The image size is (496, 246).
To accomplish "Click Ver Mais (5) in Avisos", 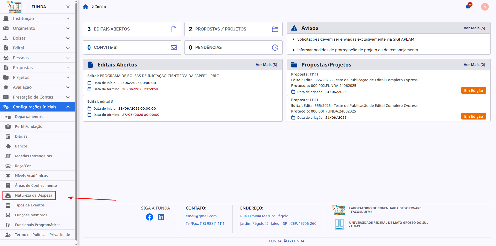I will click(474, 28).
